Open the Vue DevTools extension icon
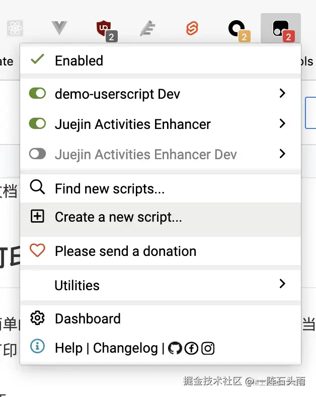316x397 pixels. coord(59,29)
